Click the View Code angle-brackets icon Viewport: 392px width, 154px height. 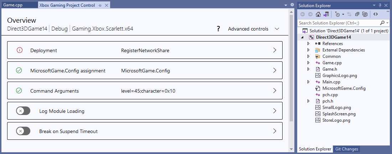point(376,14)
